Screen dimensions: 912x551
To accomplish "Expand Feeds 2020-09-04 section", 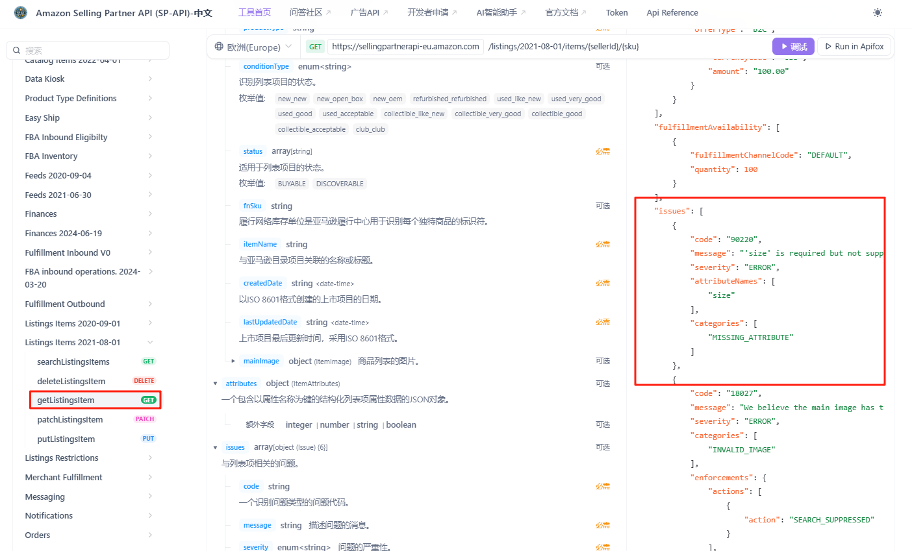I will 88,175.
